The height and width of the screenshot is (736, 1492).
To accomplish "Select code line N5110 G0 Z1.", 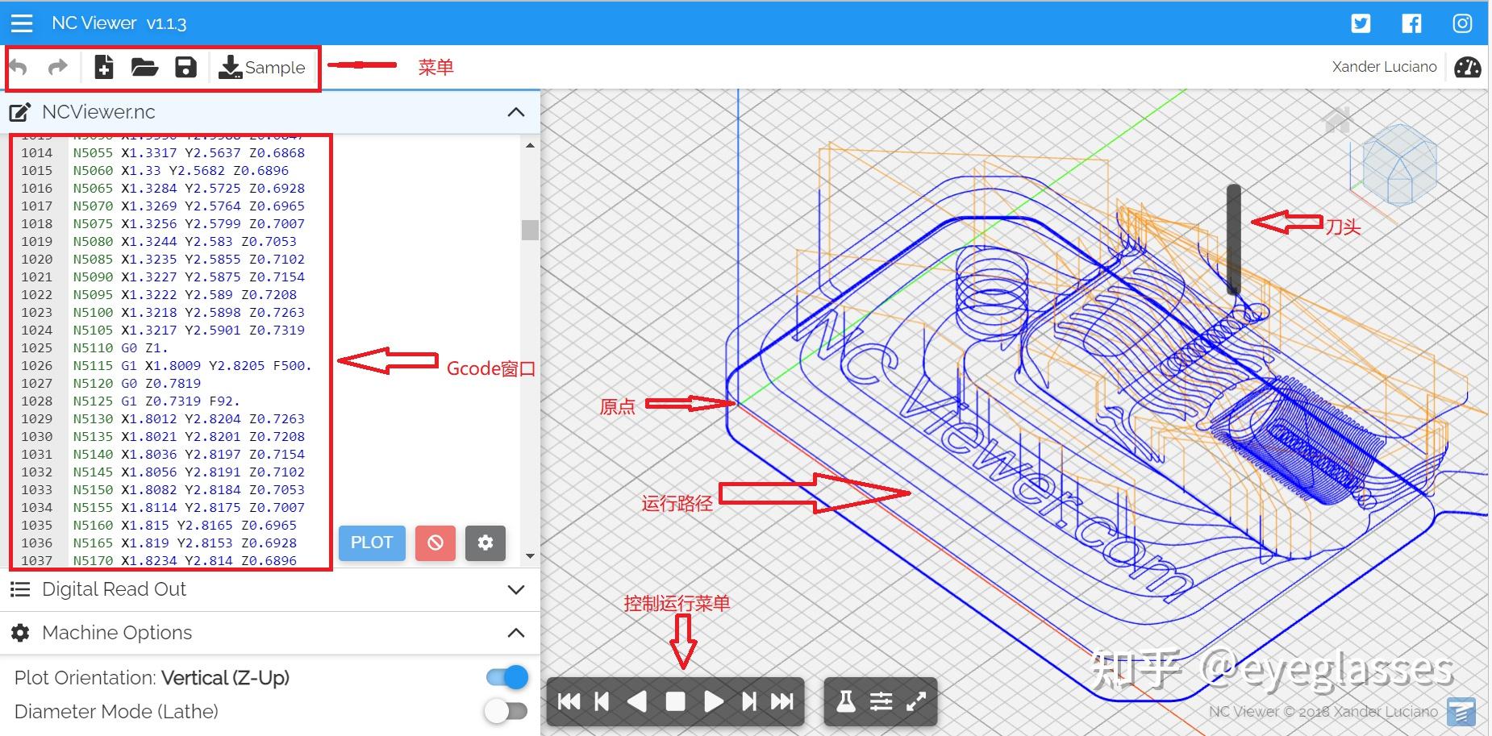I will pos(120,348).
